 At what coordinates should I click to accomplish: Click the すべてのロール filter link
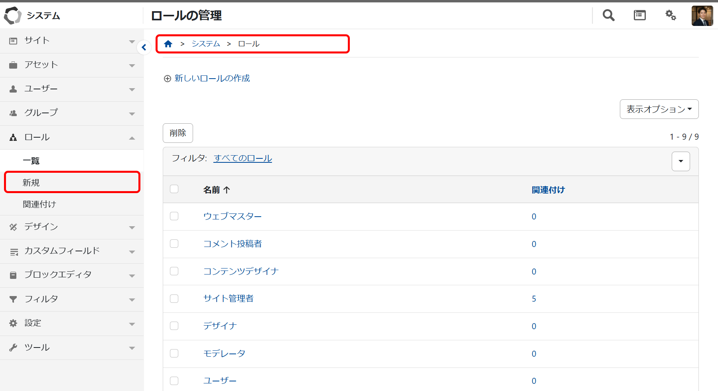[243, 158]
